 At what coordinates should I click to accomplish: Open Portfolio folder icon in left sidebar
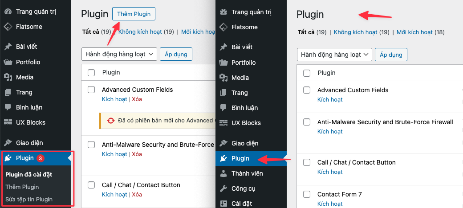8,62
